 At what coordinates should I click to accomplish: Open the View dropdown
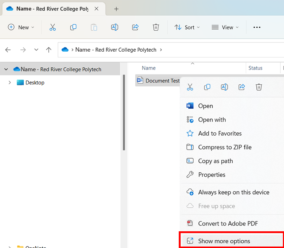225,27
